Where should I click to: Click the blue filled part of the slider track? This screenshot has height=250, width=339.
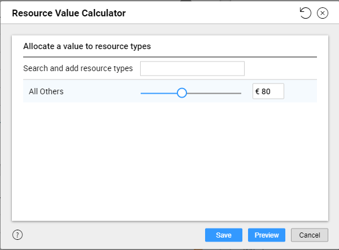[x=159, y=93]
